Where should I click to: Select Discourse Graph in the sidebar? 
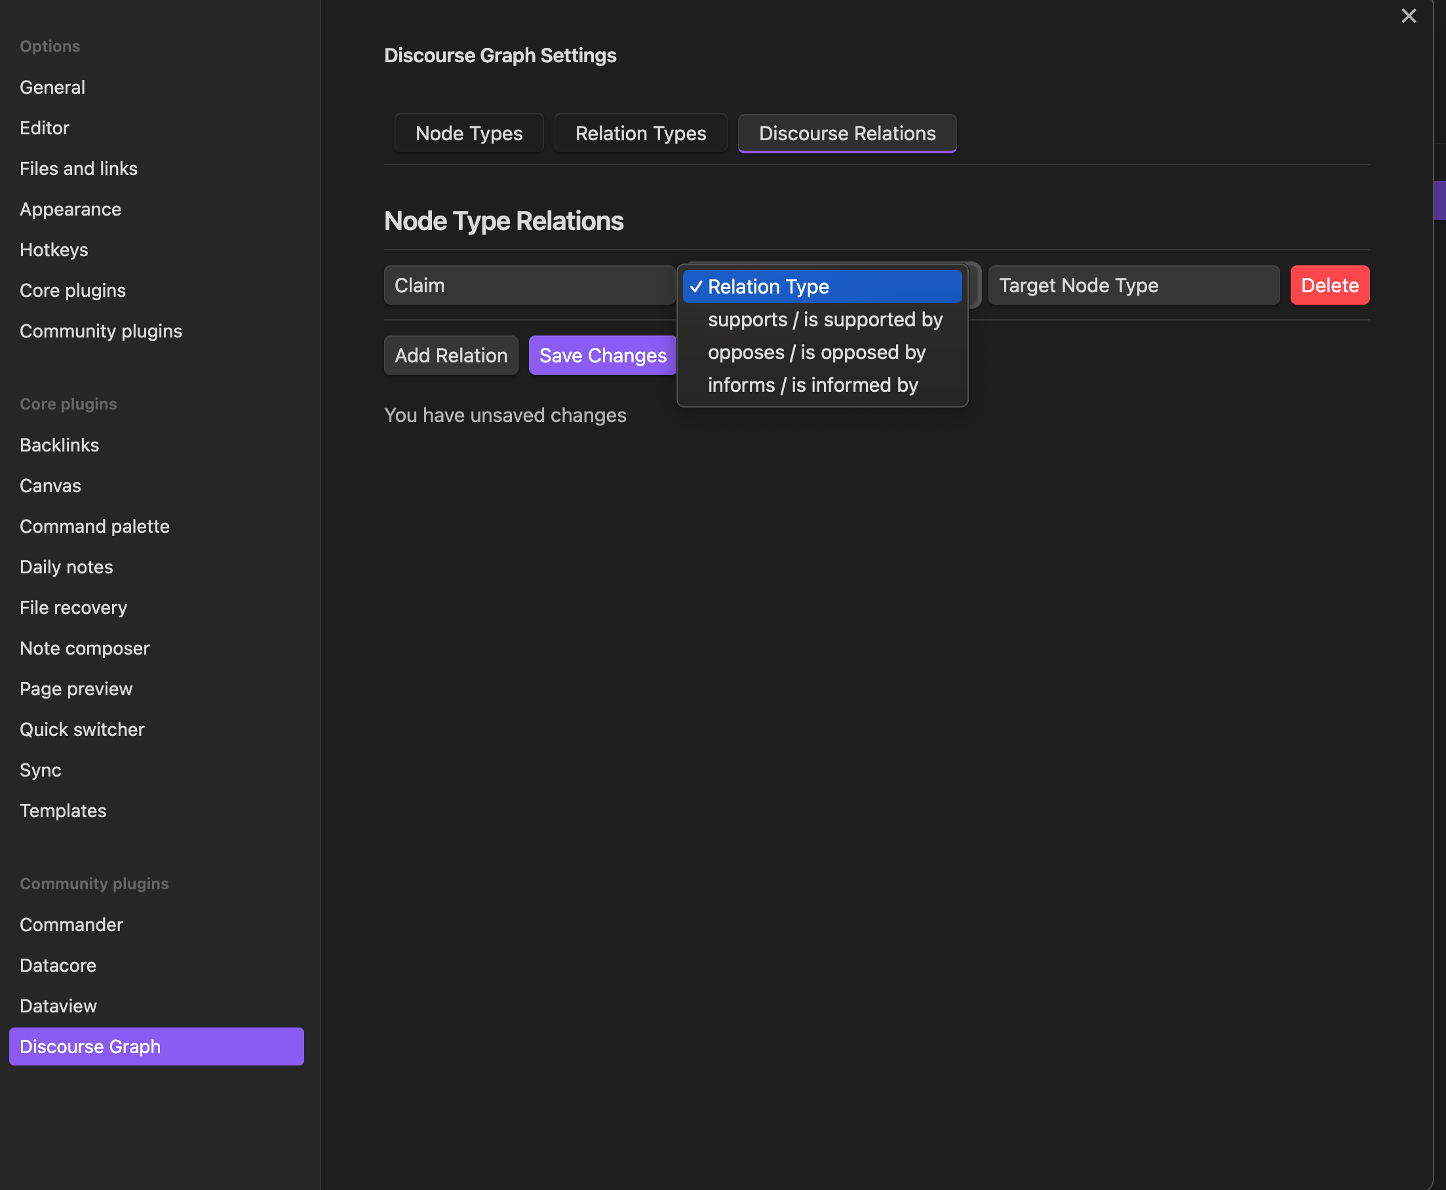tap(155, 1046)
